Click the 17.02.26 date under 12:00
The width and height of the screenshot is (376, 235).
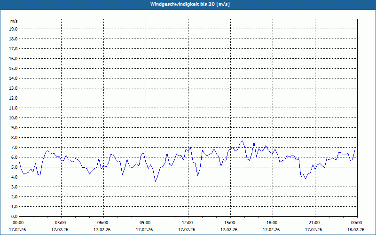coord(187,230)
